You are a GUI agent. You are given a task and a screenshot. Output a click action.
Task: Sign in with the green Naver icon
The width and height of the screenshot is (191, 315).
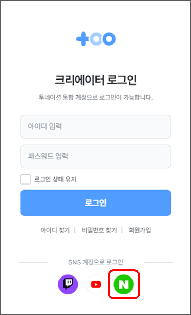coord(124,284)
